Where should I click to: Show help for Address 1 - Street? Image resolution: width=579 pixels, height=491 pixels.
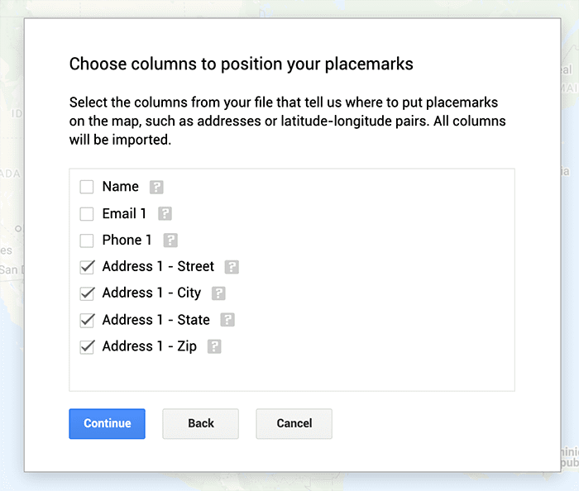coord(232,267)
